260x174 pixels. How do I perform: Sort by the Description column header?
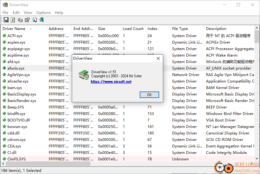229,28
